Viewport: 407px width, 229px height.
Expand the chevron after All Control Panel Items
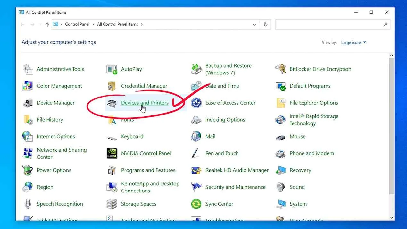142,24
